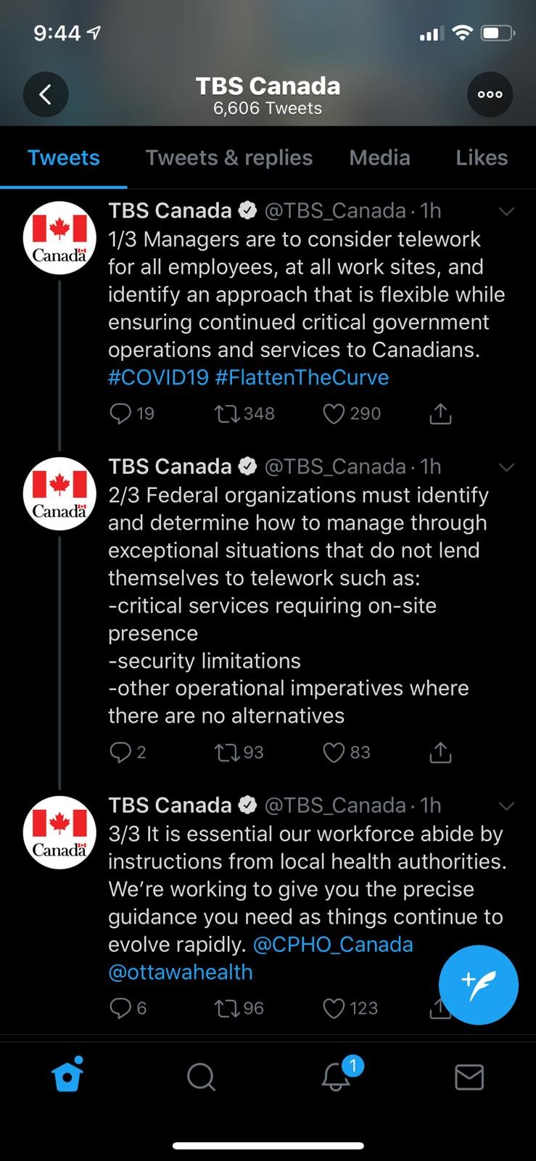Viewport: 536px width, 1161px height.
Task: Share the 1/3 Managers tweet
Action: pos(440,414)
